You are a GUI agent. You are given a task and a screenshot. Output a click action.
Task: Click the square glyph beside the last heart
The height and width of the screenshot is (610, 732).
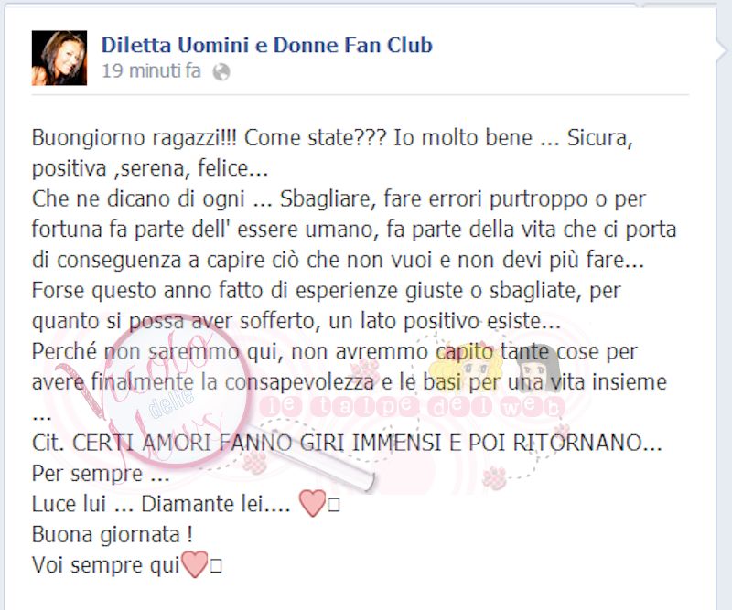(x=216, y=566)
